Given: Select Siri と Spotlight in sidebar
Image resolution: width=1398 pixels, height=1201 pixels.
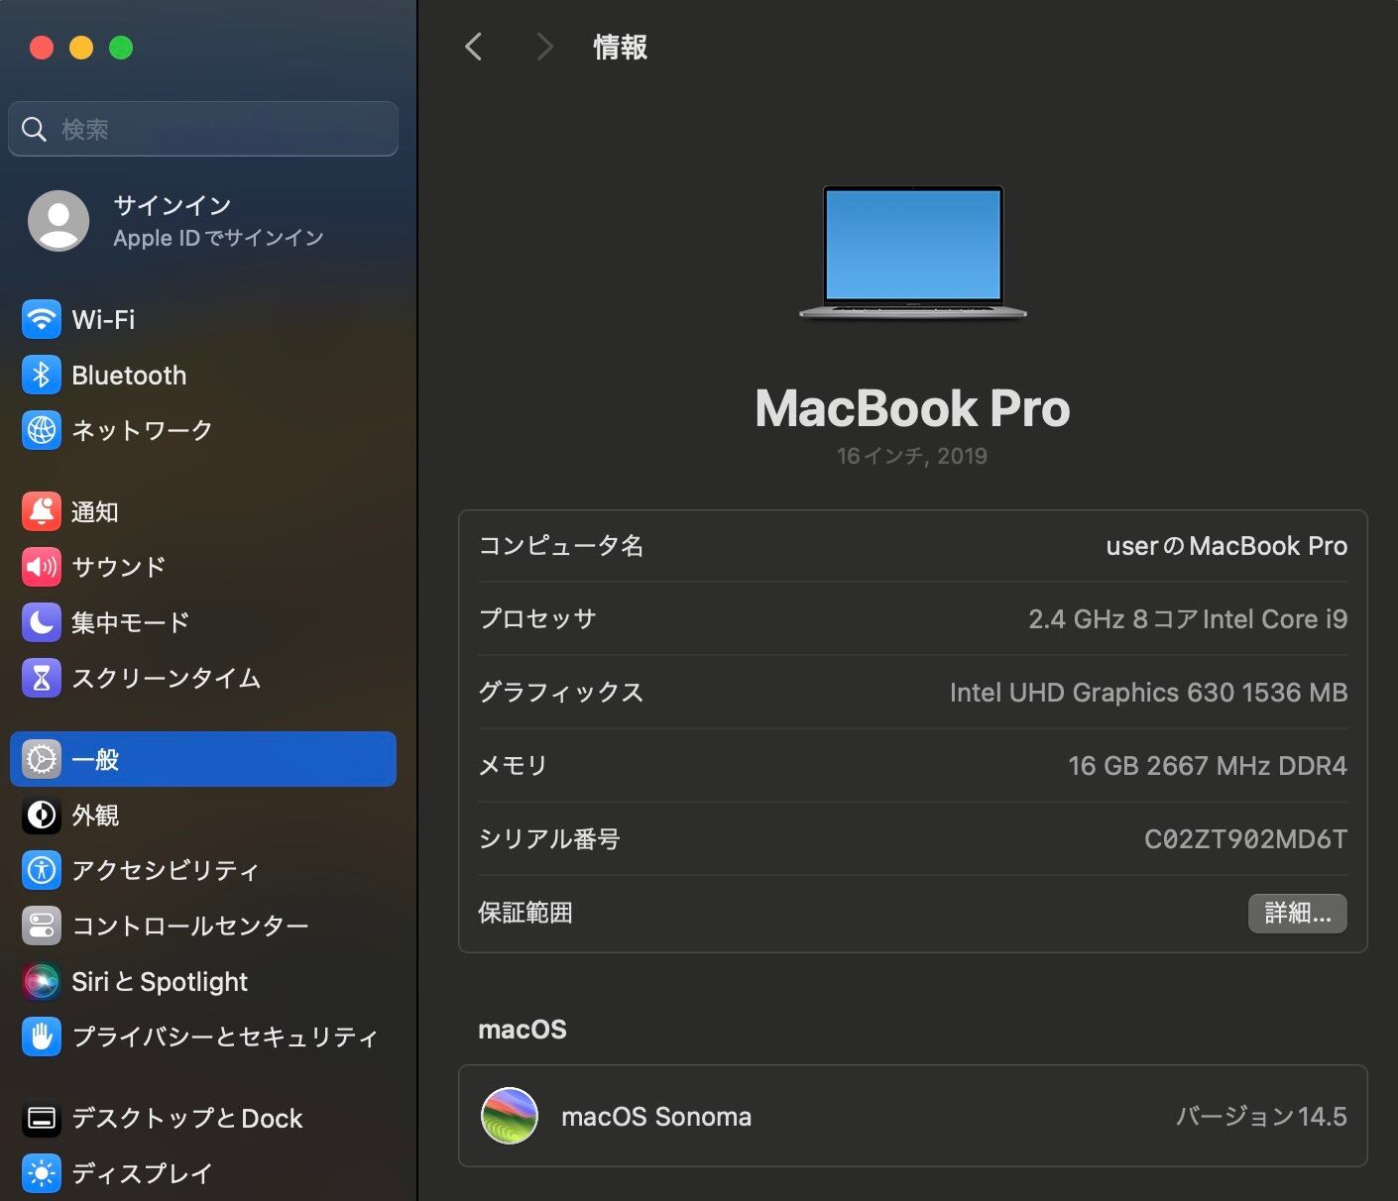Looking at the screenshot, I should (203, 981).
